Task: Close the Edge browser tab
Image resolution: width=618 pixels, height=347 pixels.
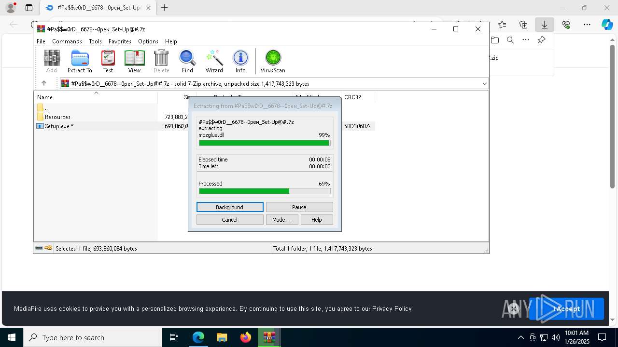Action: [x=148, y=8]
